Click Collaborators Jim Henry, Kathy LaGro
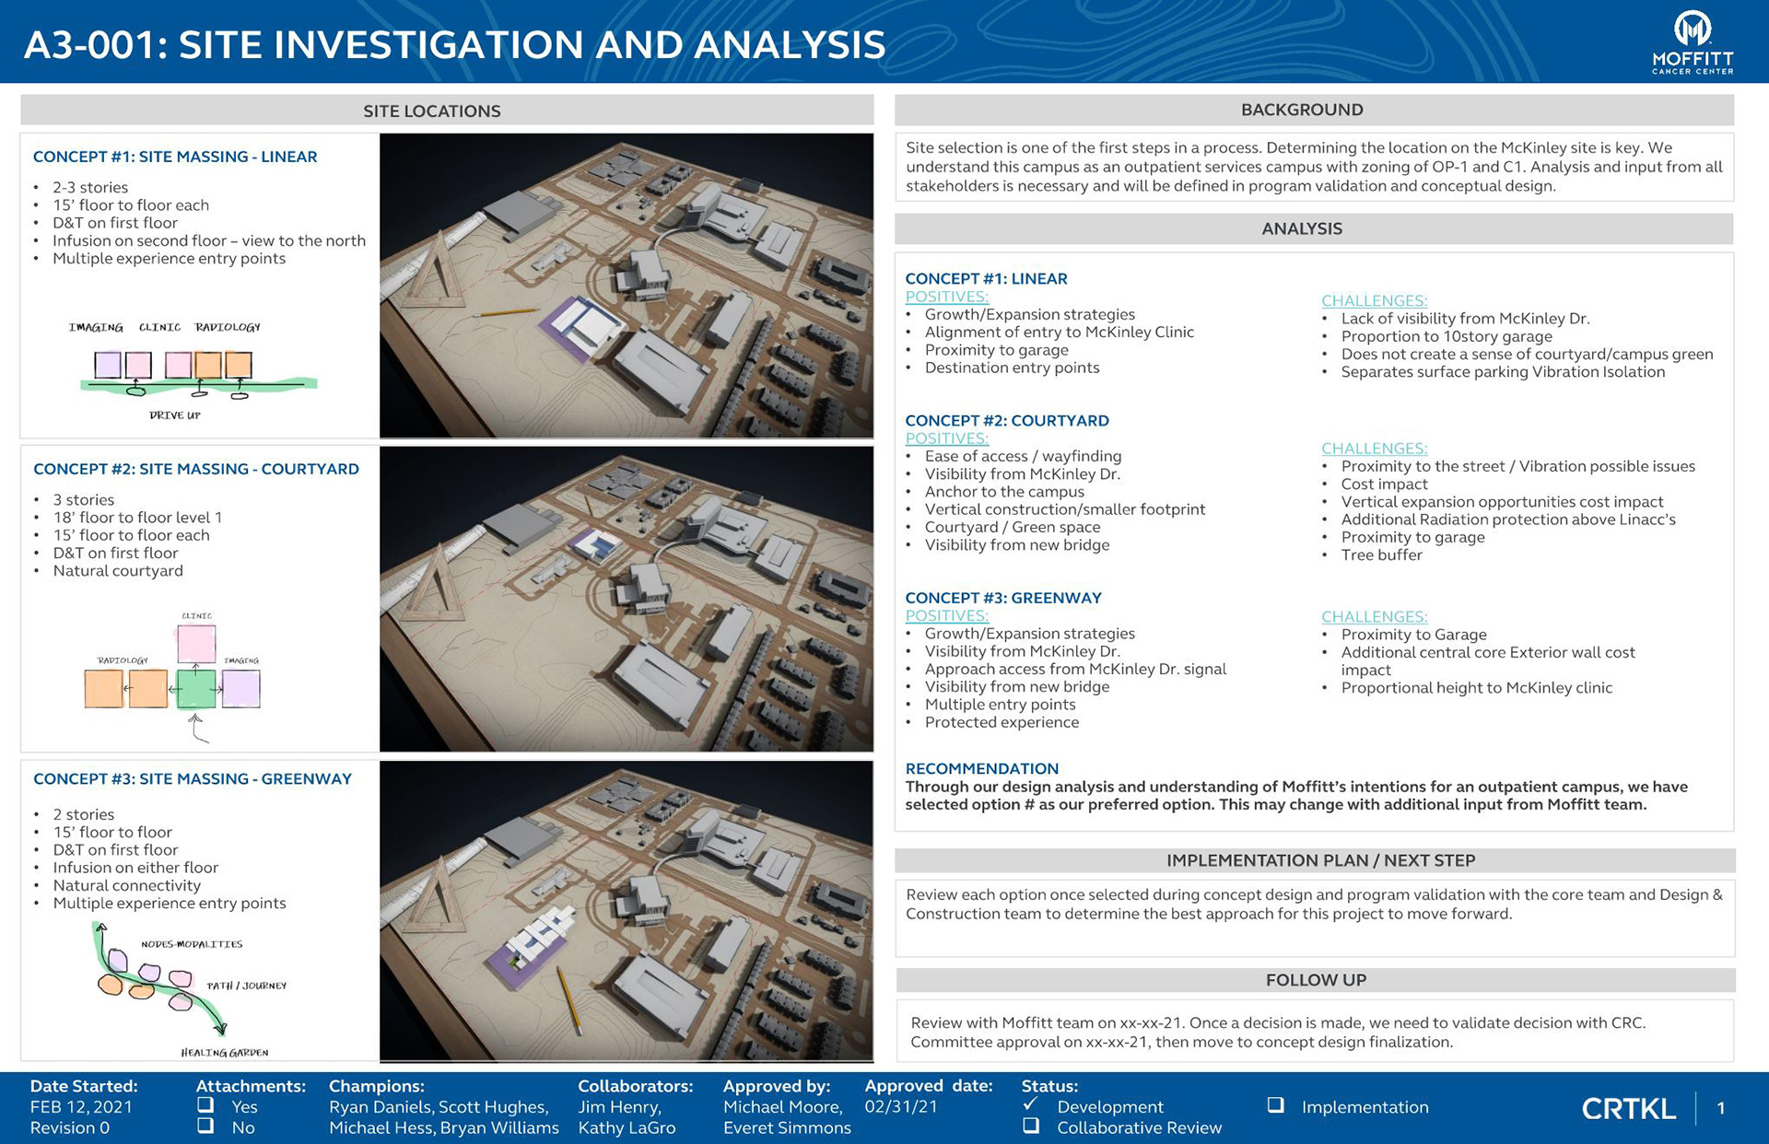The width and height of the screenshot is (1769, 1144). (627, 1117)
